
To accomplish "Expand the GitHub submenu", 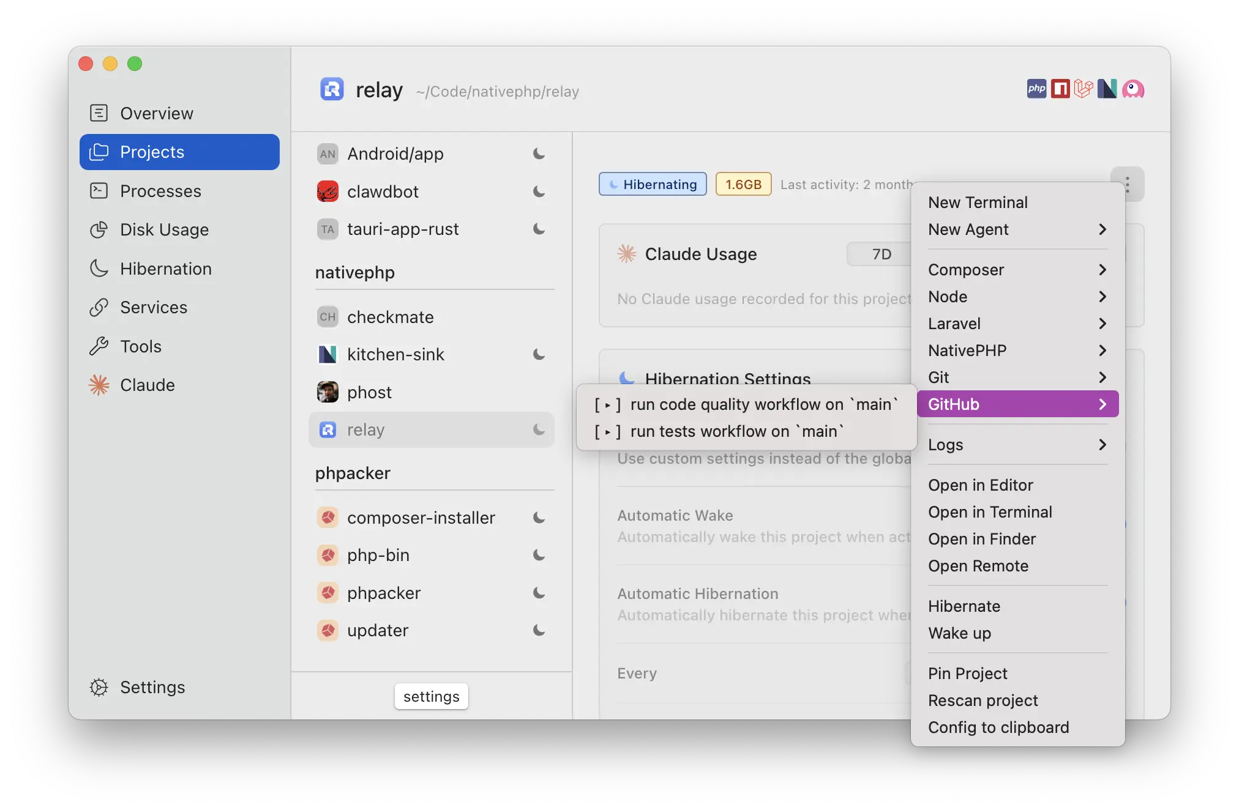I will pyautogui.click(x=1017, y=404).
